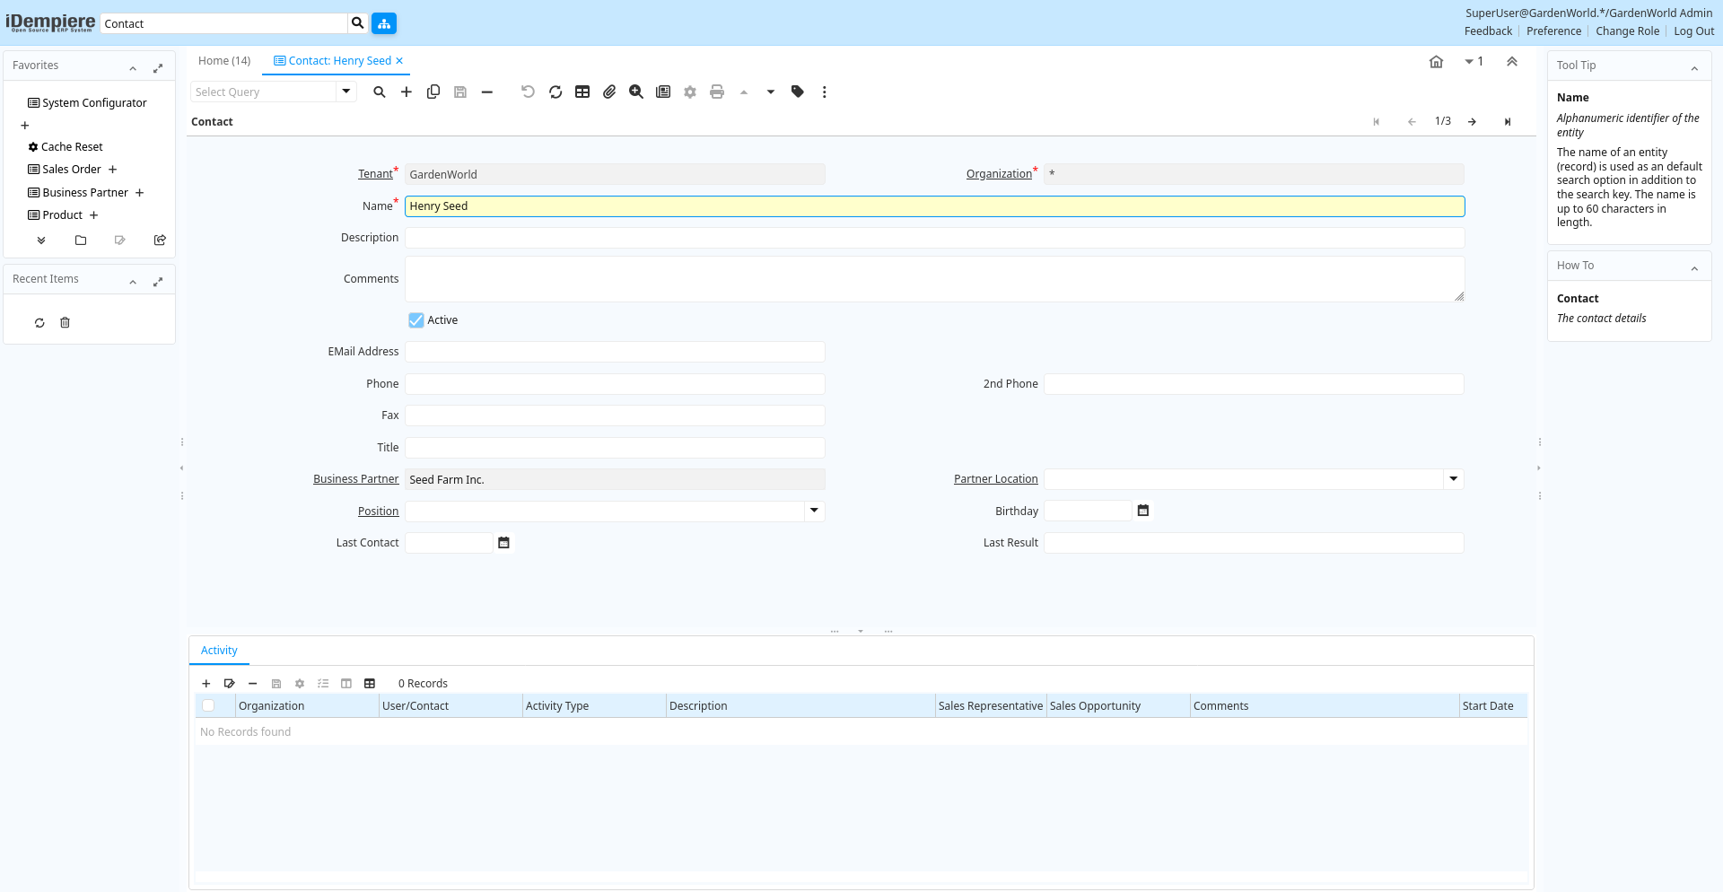
Task: Uncheck the Active checkbox
Action: [x=416, y=320]
